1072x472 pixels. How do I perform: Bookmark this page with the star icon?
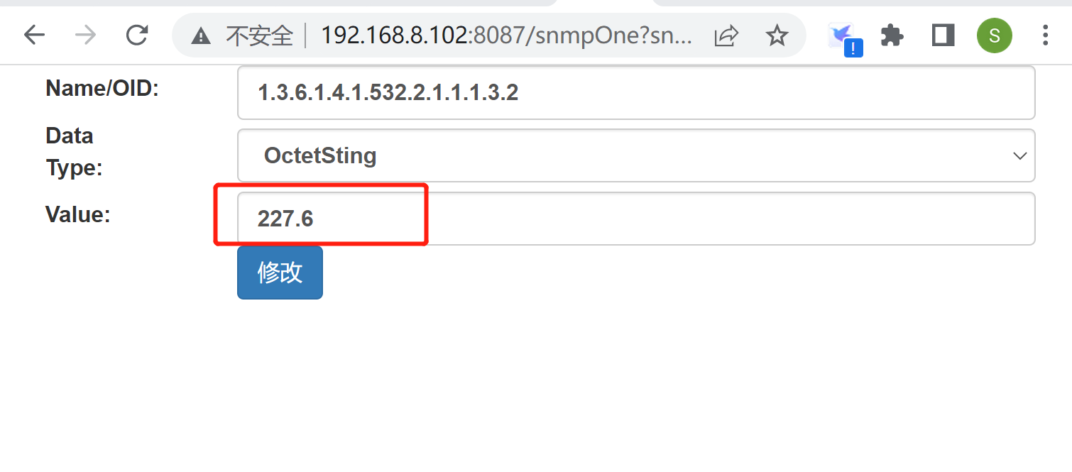[777, 35]
